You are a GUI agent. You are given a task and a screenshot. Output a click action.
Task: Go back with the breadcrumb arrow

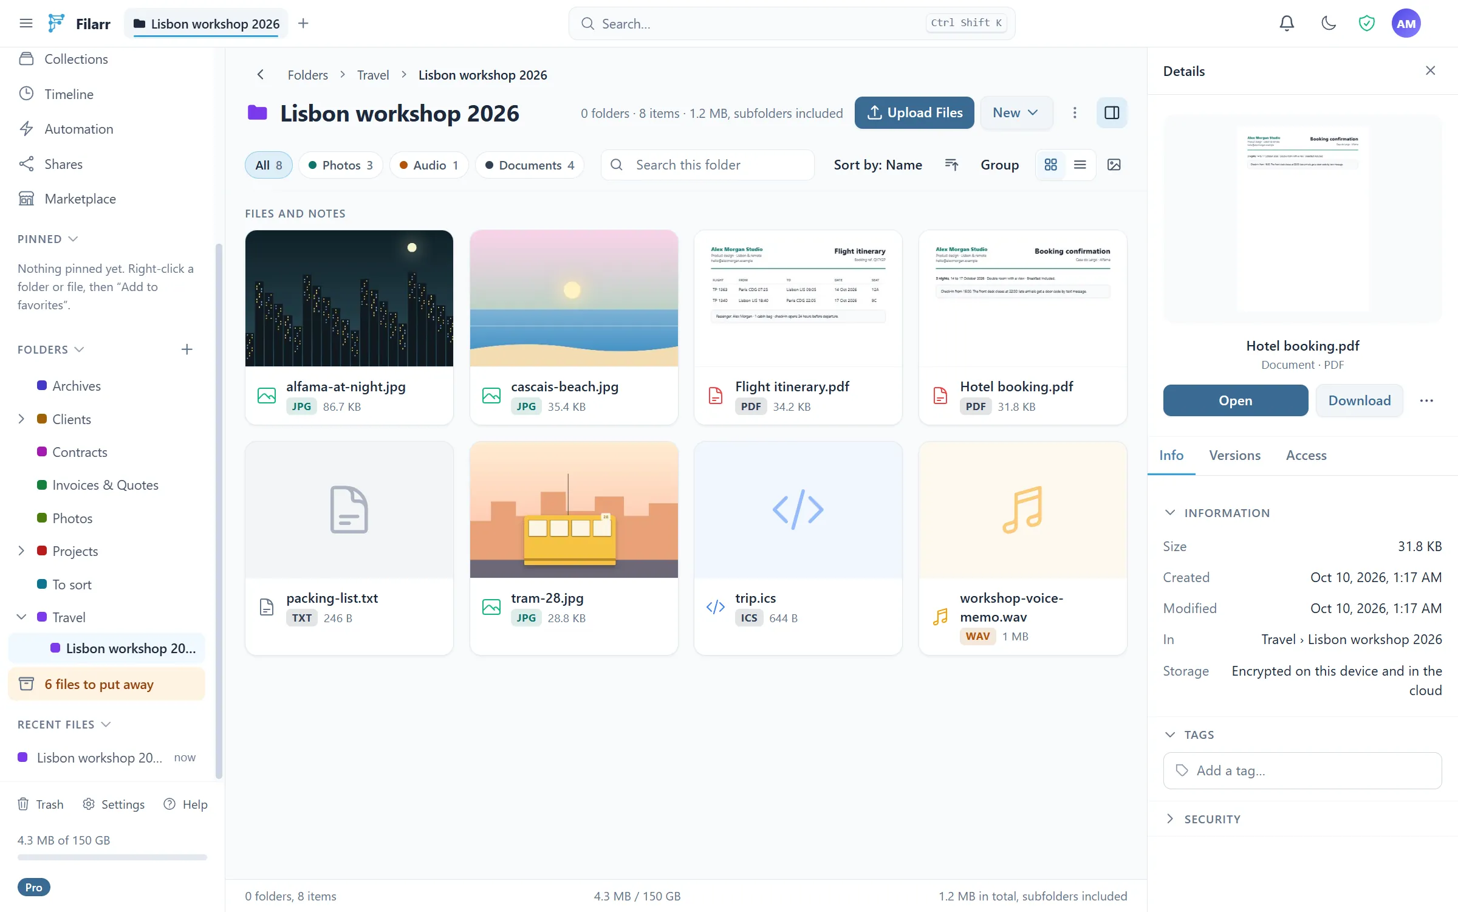coord(260,75)
